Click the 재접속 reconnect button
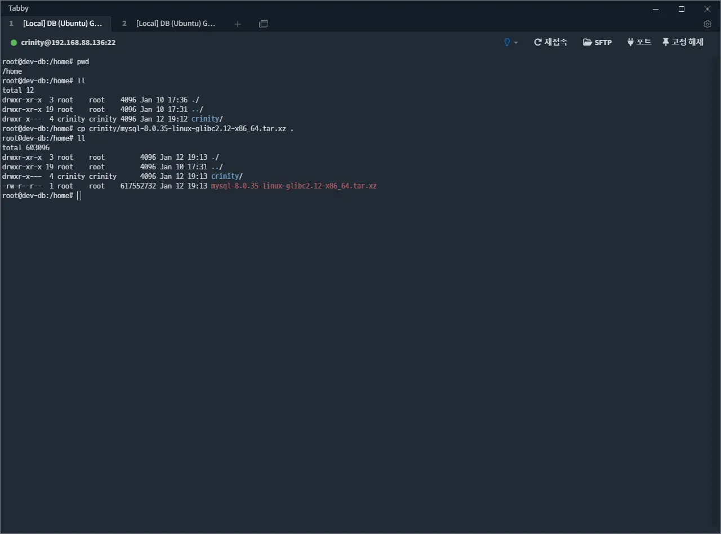 point(551,42)
